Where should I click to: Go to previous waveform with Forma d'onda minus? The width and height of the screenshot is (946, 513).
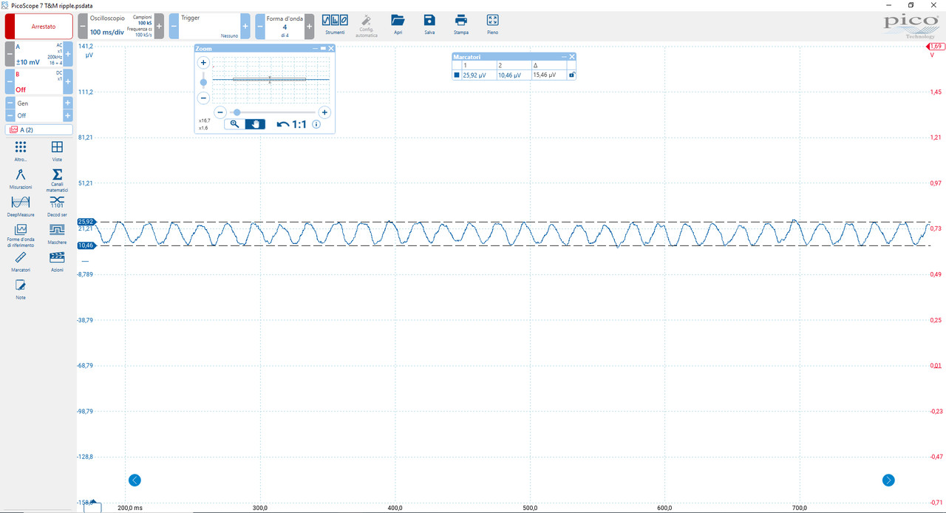[x=260, y=26]
